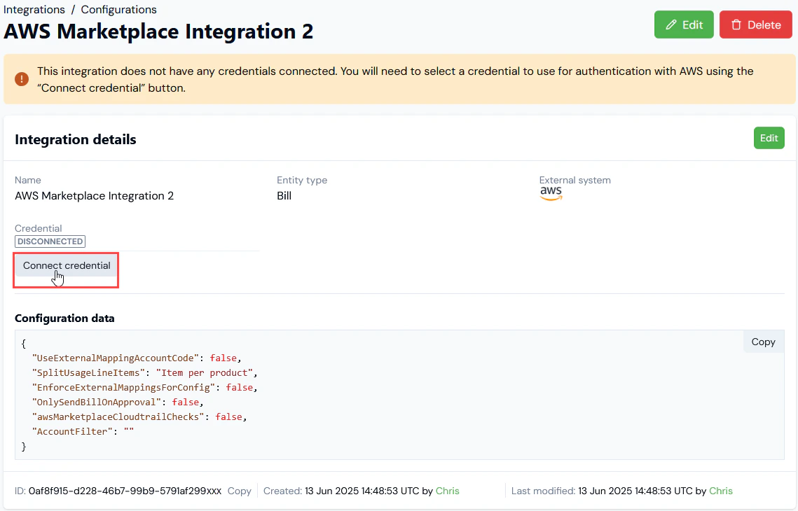Open Chris profile link after Last modified
798x511 pixels.
(721, 491)
